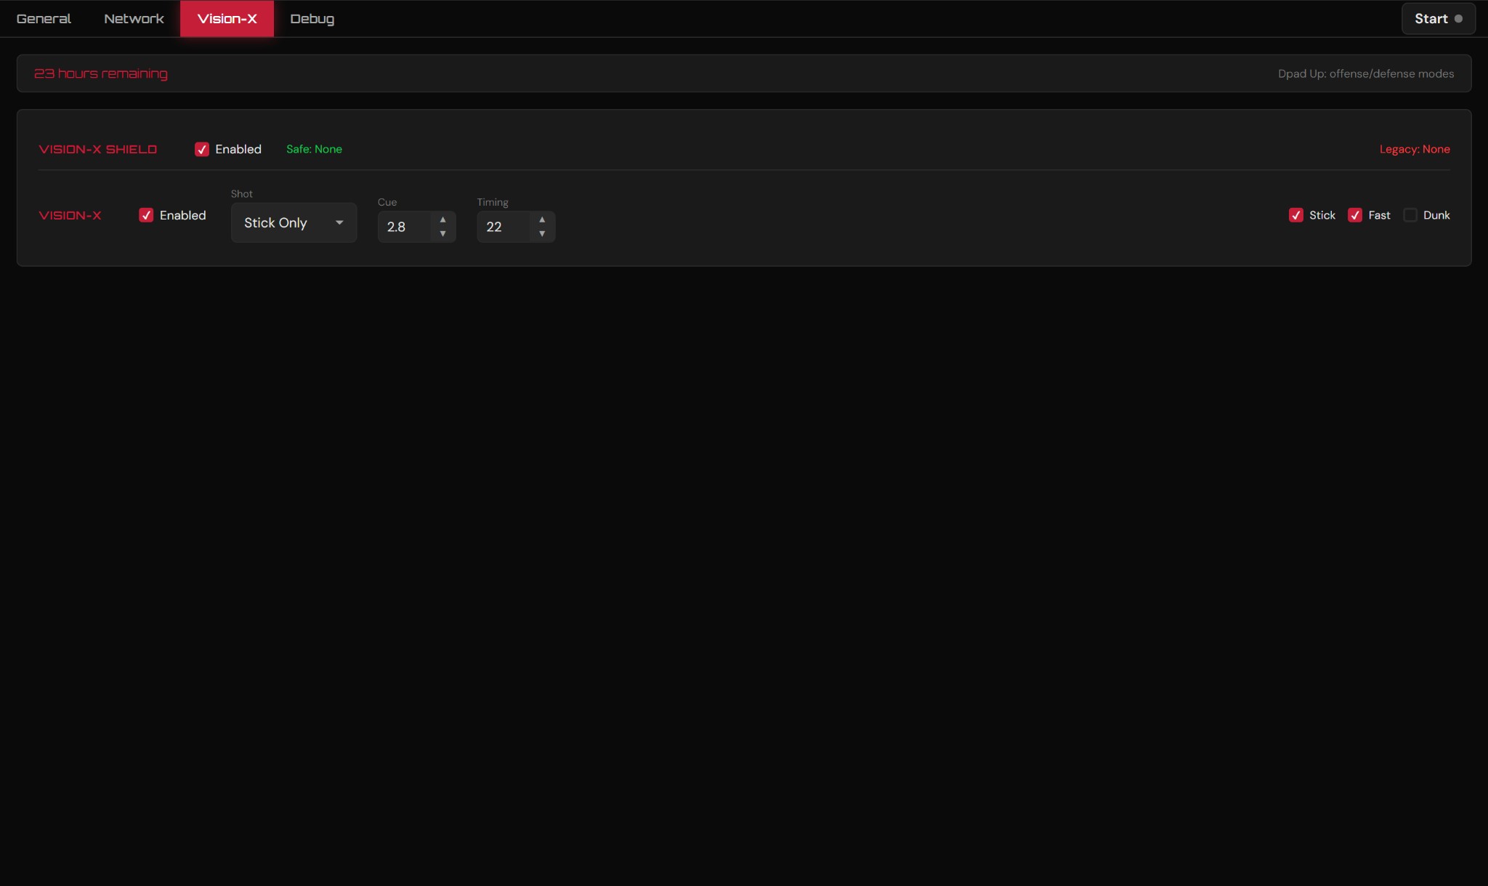
Task: Increment the Cue value with the up arrow
Action: [x=442, y=218]
